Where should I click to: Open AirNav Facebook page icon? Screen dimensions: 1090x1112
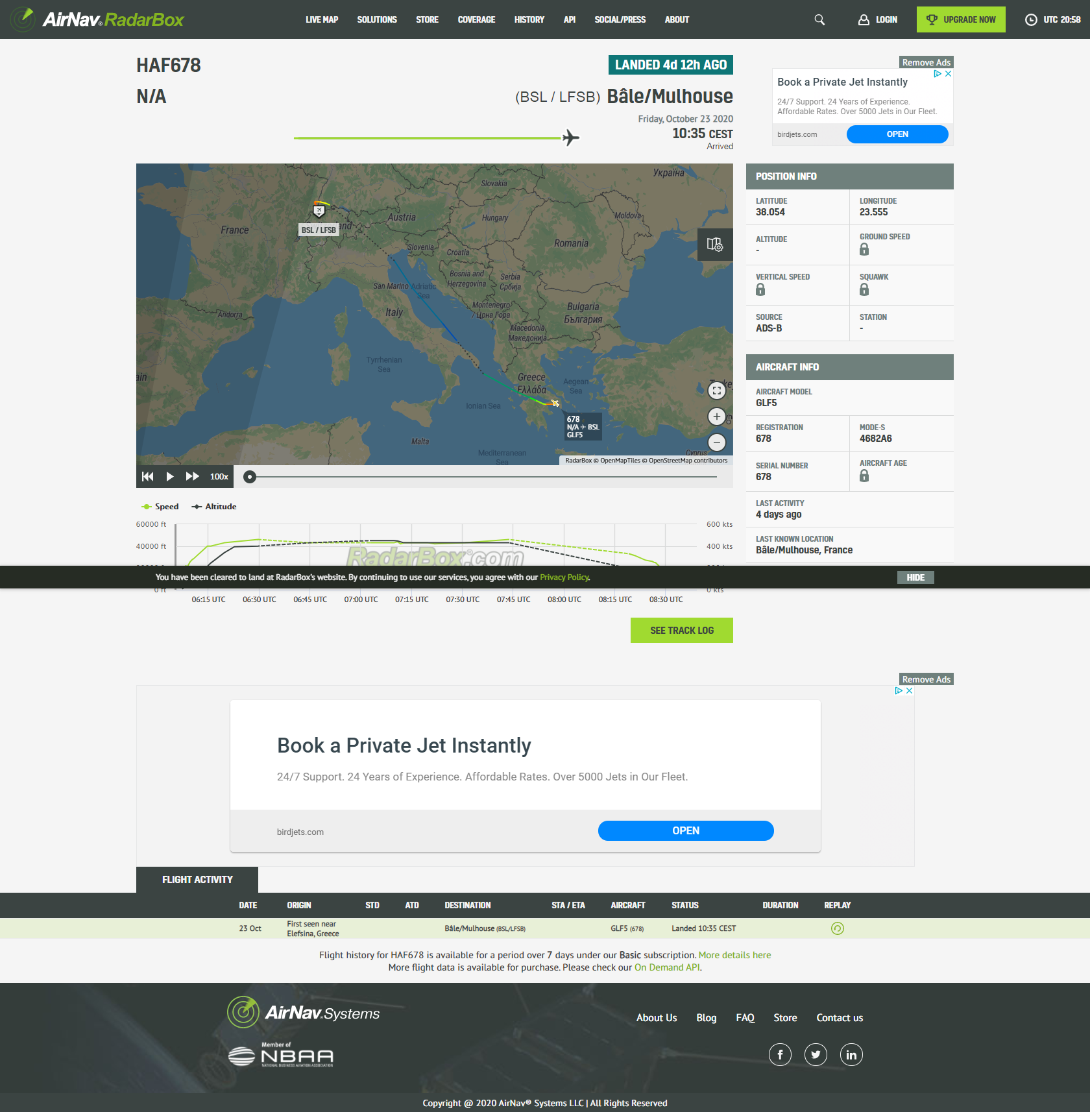(x=780, y=1055)
